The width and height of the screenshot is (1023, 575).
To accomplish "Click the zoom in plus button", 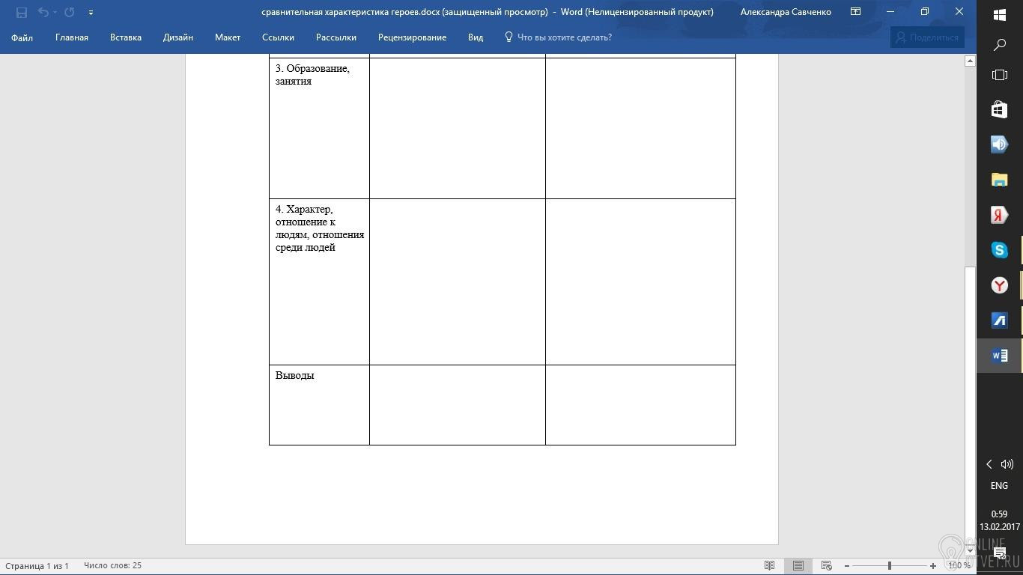I will [933, 566].
